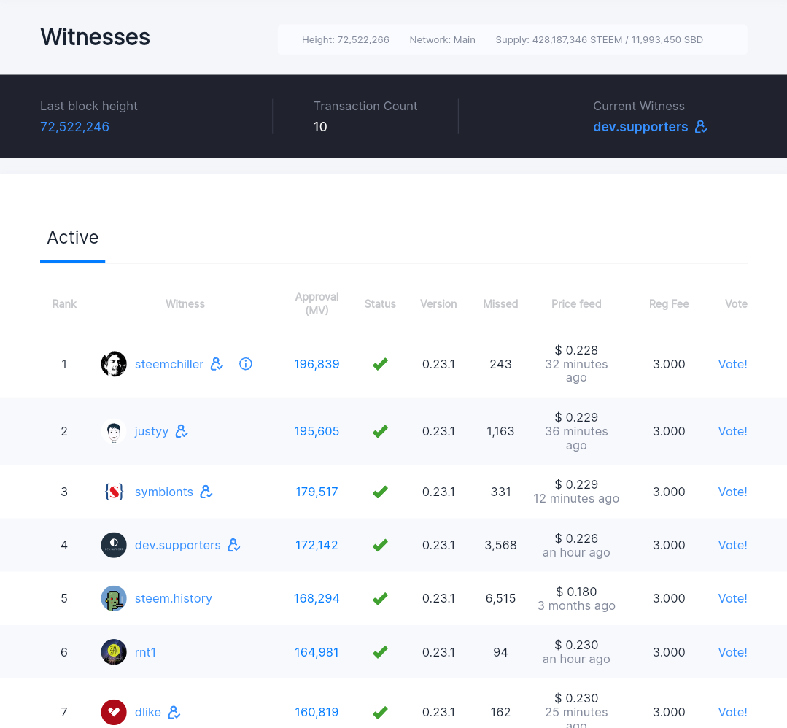
Task: Click dev.supporters row verified user icon
Action: click(x=234, y=545)
